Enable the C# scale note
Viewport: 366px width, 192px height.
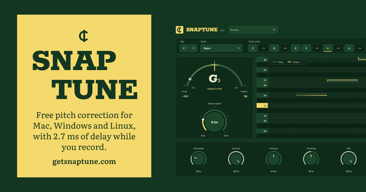click(264, 48)
